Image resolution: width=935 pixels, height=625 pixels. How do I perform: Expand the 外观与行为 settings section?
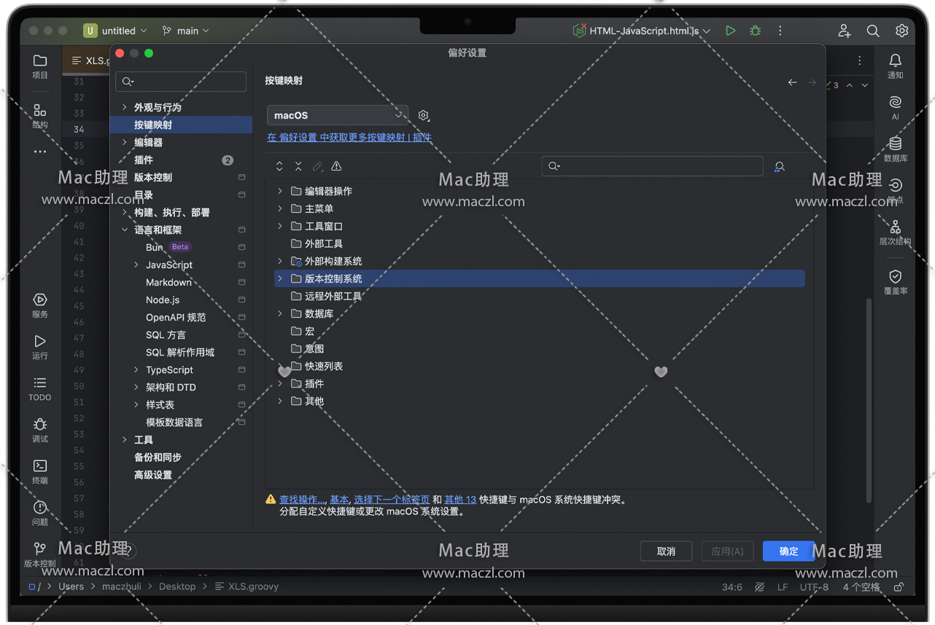pyautogui.click(x=125, y=107)
